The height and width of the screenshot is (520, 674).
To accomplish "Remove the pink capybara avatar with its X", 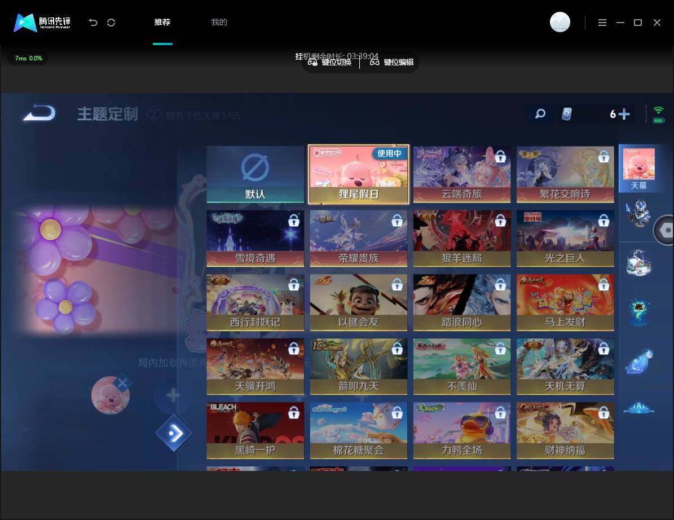I will pos(122,382).
